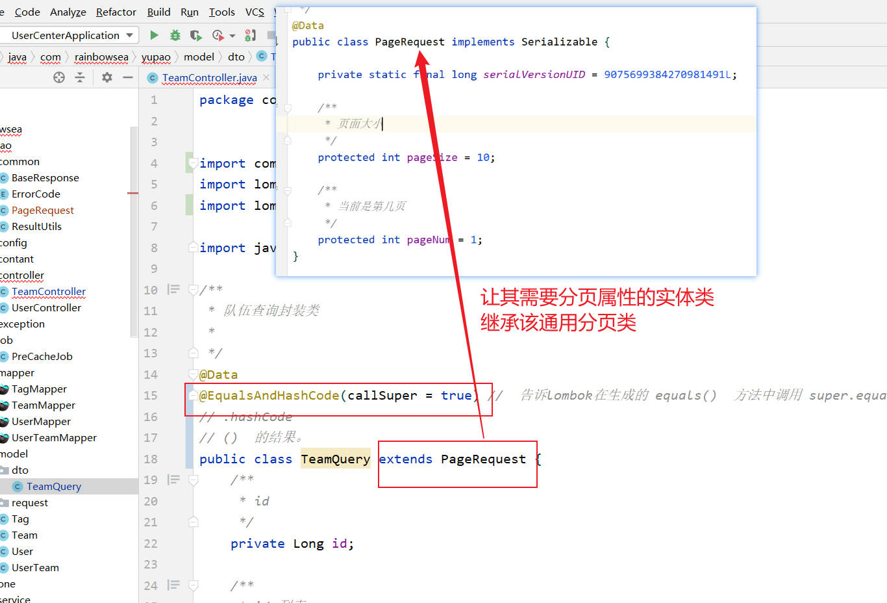
Task: Open the Build menu
Action: pyautogui.click(x=159, y=12)
